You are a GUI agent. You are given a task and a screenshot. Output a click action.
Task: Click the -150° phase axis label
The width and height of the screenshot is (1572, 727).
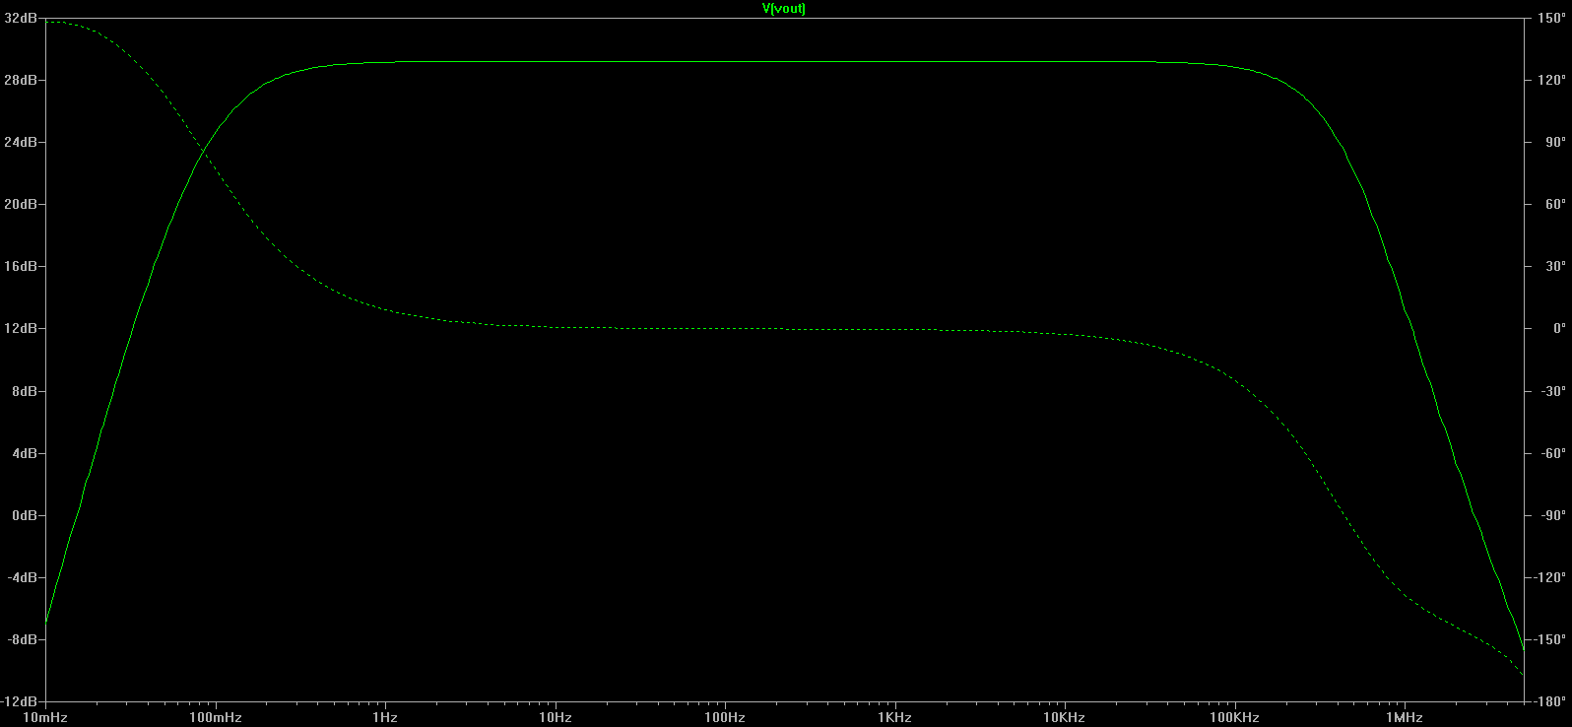click(x=1550, y=639)
